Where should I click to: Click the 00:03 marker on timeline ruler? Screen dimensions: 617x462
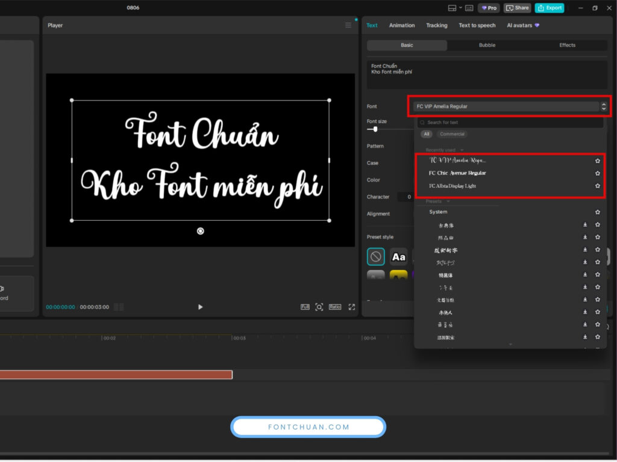coord(239,338)
